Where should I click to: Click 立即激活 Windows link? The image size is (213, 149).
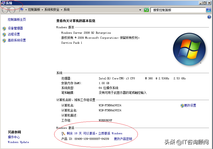pyautogui.click(x=110, y=133)
